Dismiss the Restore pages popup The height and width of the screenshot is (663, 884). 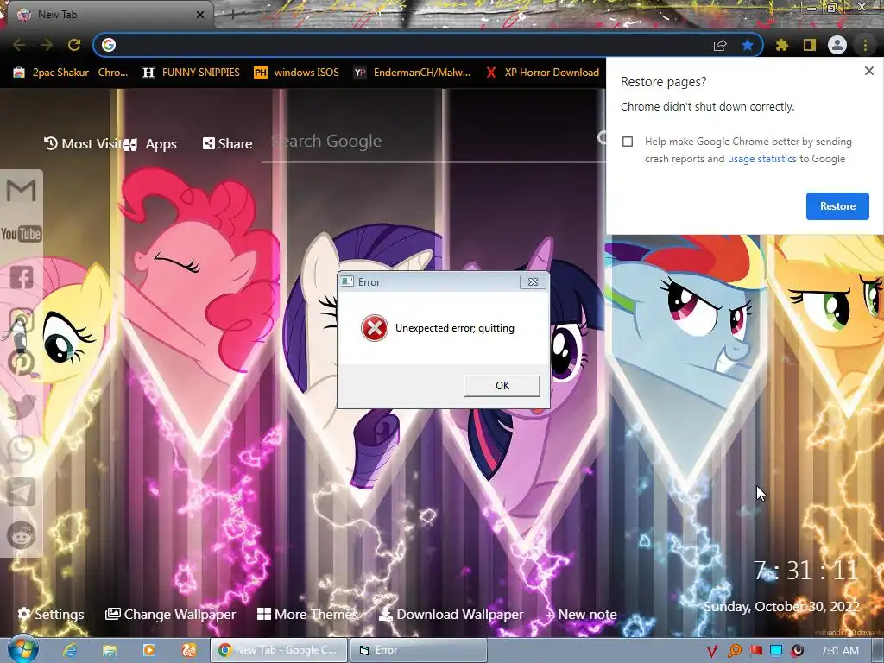(x=868, y=71)
